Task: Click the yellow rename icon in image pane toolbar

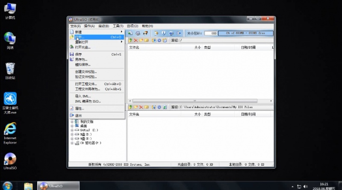Action: pos(147,40)
